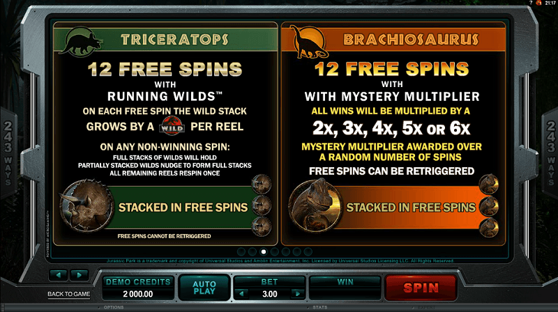Select the fourth page indicator dot
The height and width of the screenshot is (312, 558).
coord(275,251)
